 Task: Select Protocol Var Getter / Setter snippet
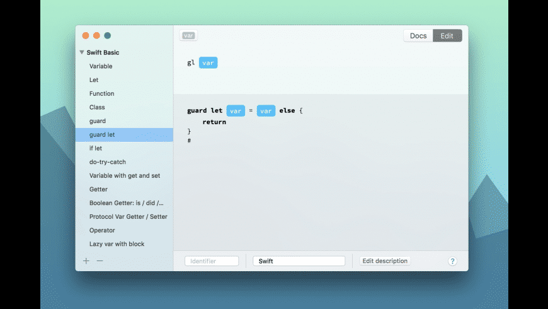[x=125, y=216]
